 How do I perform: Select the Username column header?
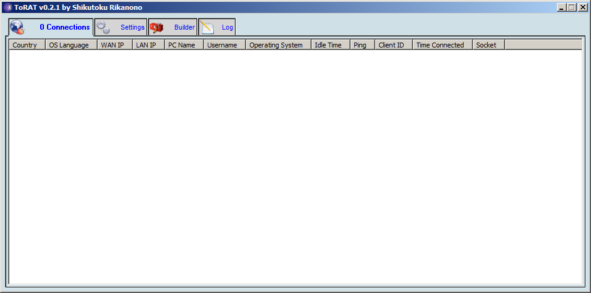coord(224,45)
